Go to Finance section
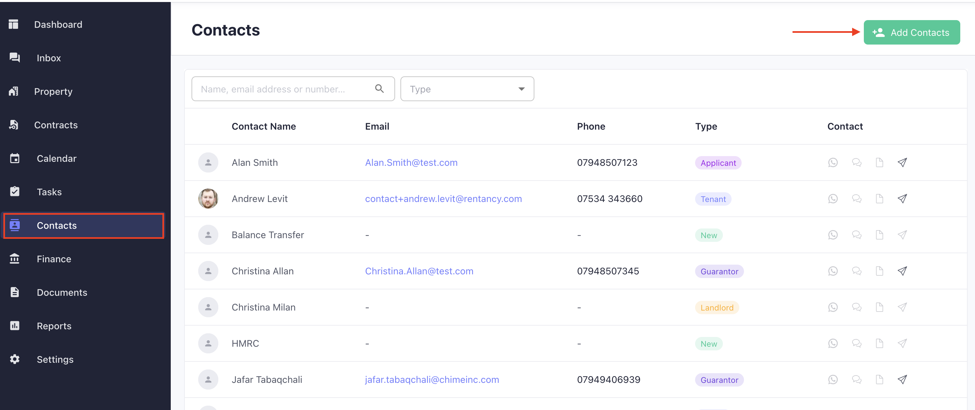 [x=54, y=259]
